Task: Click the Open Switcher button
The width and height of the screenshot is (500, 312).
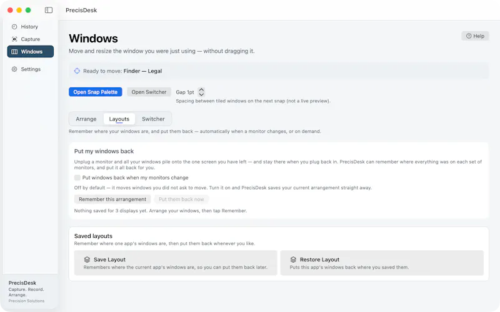Action: (x=149, y=92)
